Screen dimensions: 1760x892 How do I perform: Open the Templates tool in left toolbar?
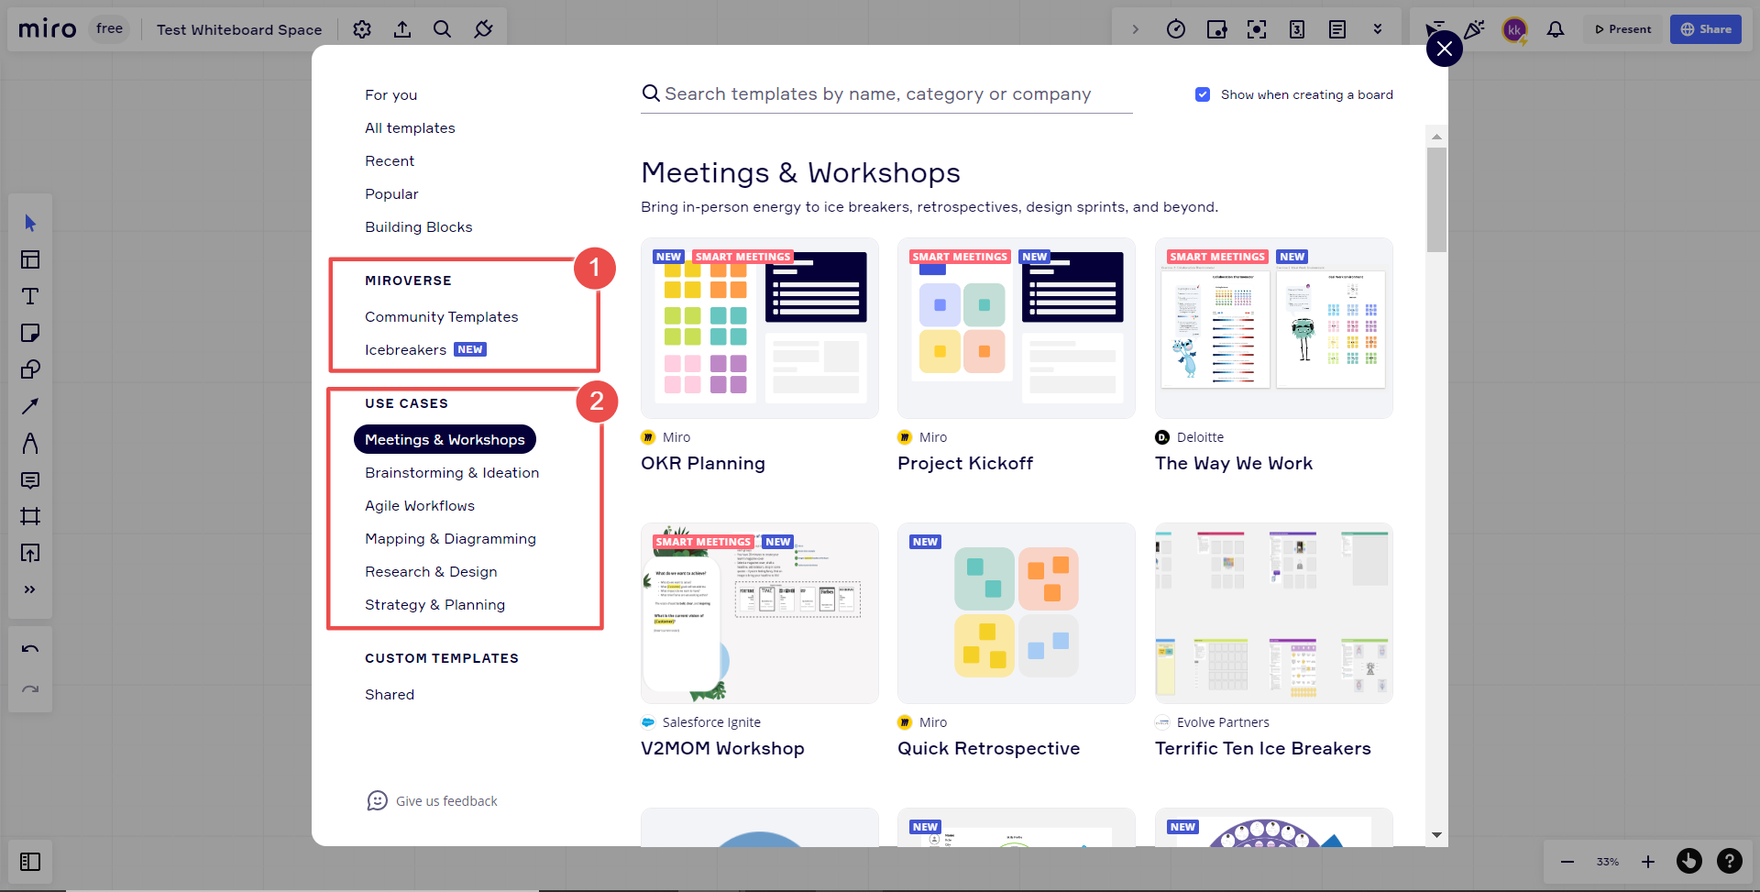tap(30, 259)
